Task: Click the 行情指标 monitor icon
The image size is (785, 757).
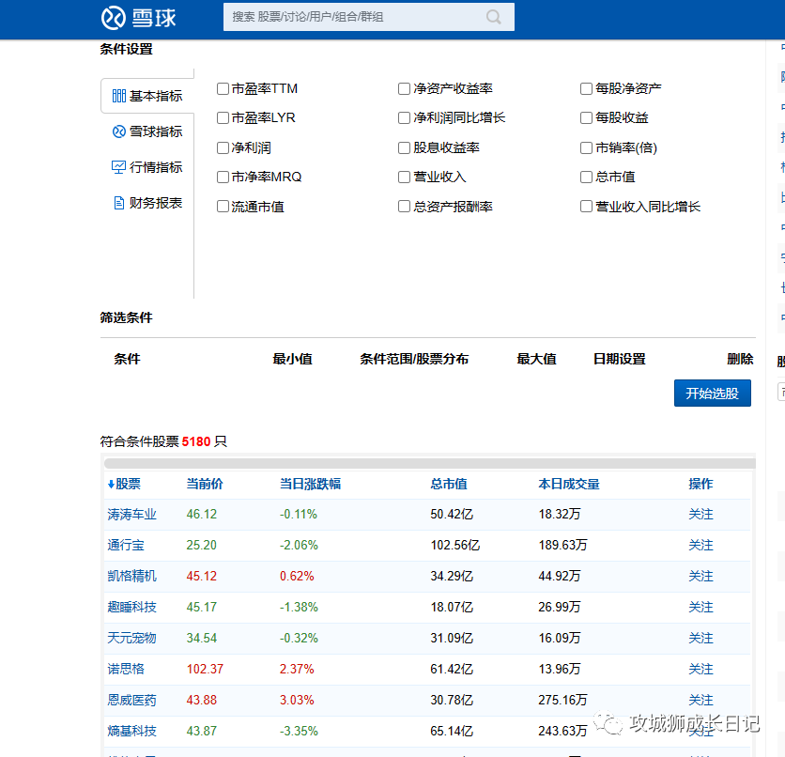Action: click(119, 167)
